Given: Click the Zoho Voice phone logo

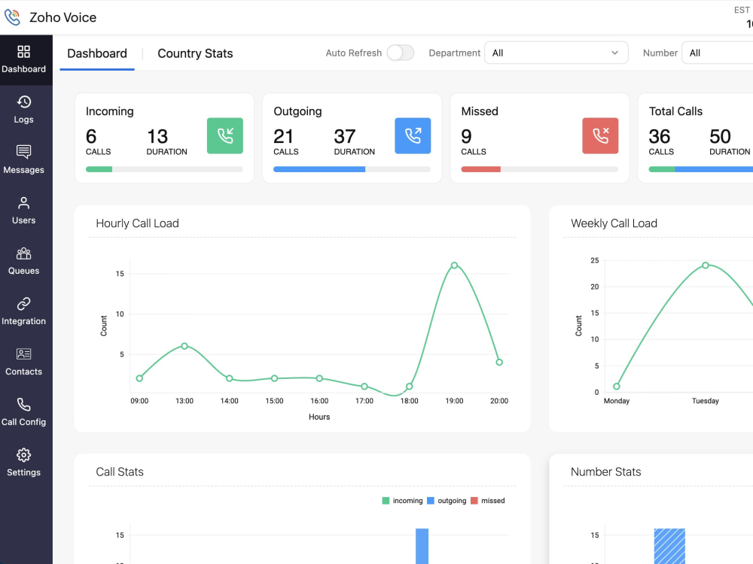Looking at the screenshot, I should [13, 17].
